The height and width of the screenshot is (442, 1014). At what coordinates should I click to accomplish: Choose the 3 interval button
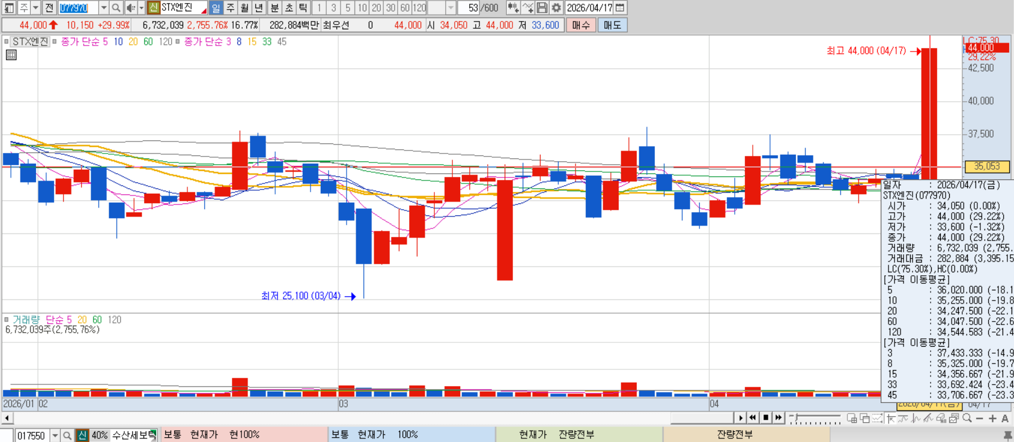tap(333, 8)
